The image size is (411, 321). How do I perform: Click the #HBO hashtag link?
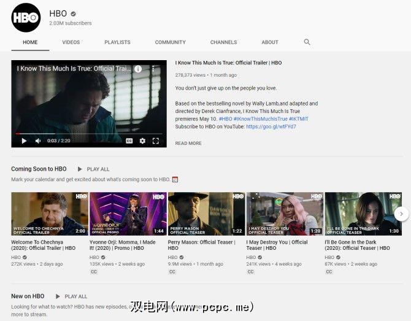click(225, 119)
